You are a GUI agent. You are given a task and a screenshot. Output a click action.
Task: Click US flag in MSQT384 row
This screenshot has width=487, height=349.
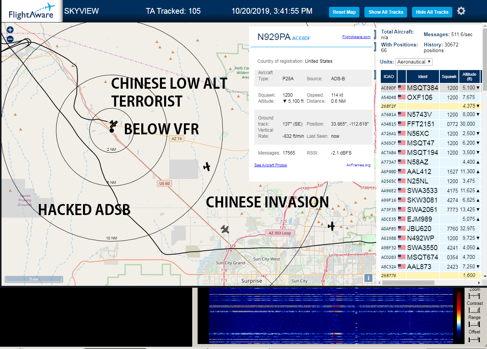point(402,88)
